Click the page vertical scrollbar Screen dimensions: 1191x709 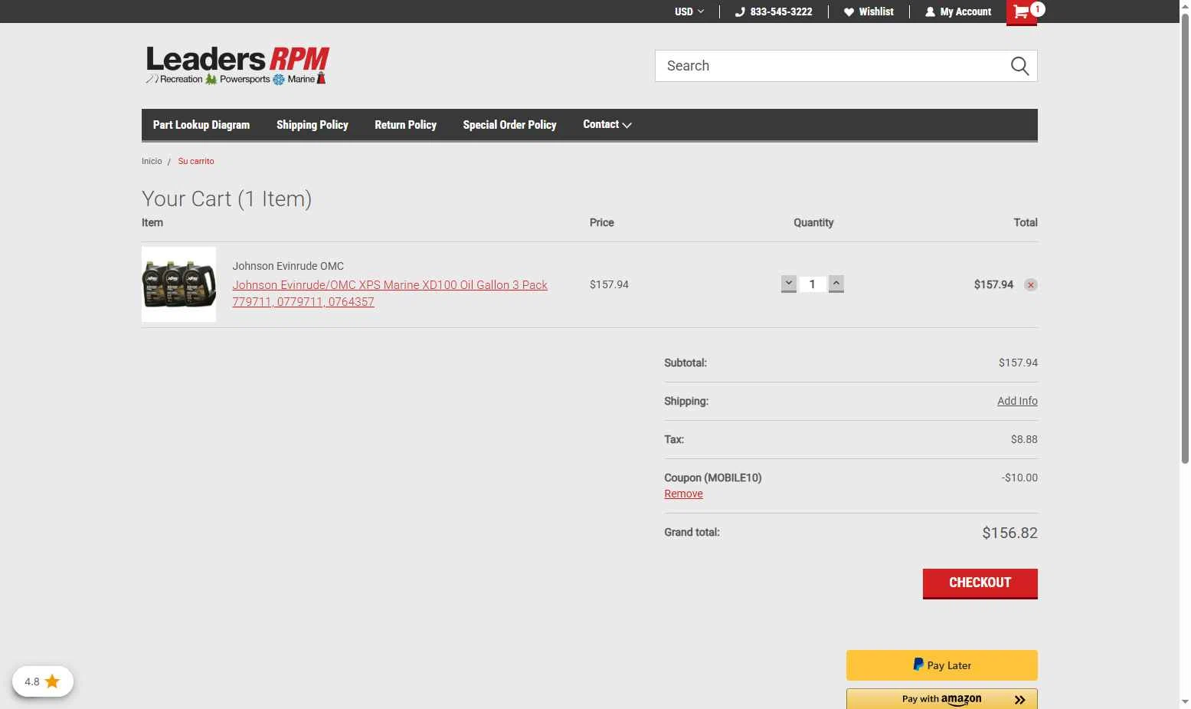[1185, 238]
